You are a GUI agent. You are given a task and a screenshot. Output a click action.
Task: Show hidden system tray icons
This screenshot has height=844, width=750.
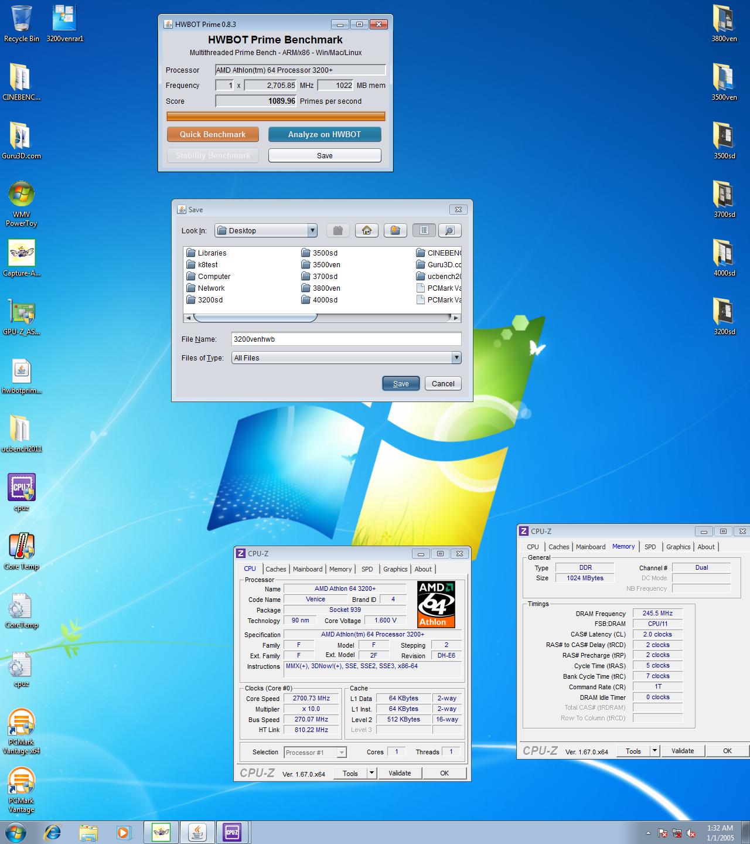coord(648,833)
